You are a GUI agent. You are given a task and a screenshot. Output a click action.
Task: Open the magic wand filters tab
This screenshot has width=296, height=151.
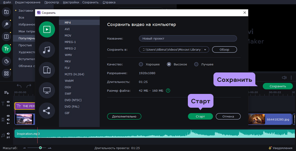7,24
